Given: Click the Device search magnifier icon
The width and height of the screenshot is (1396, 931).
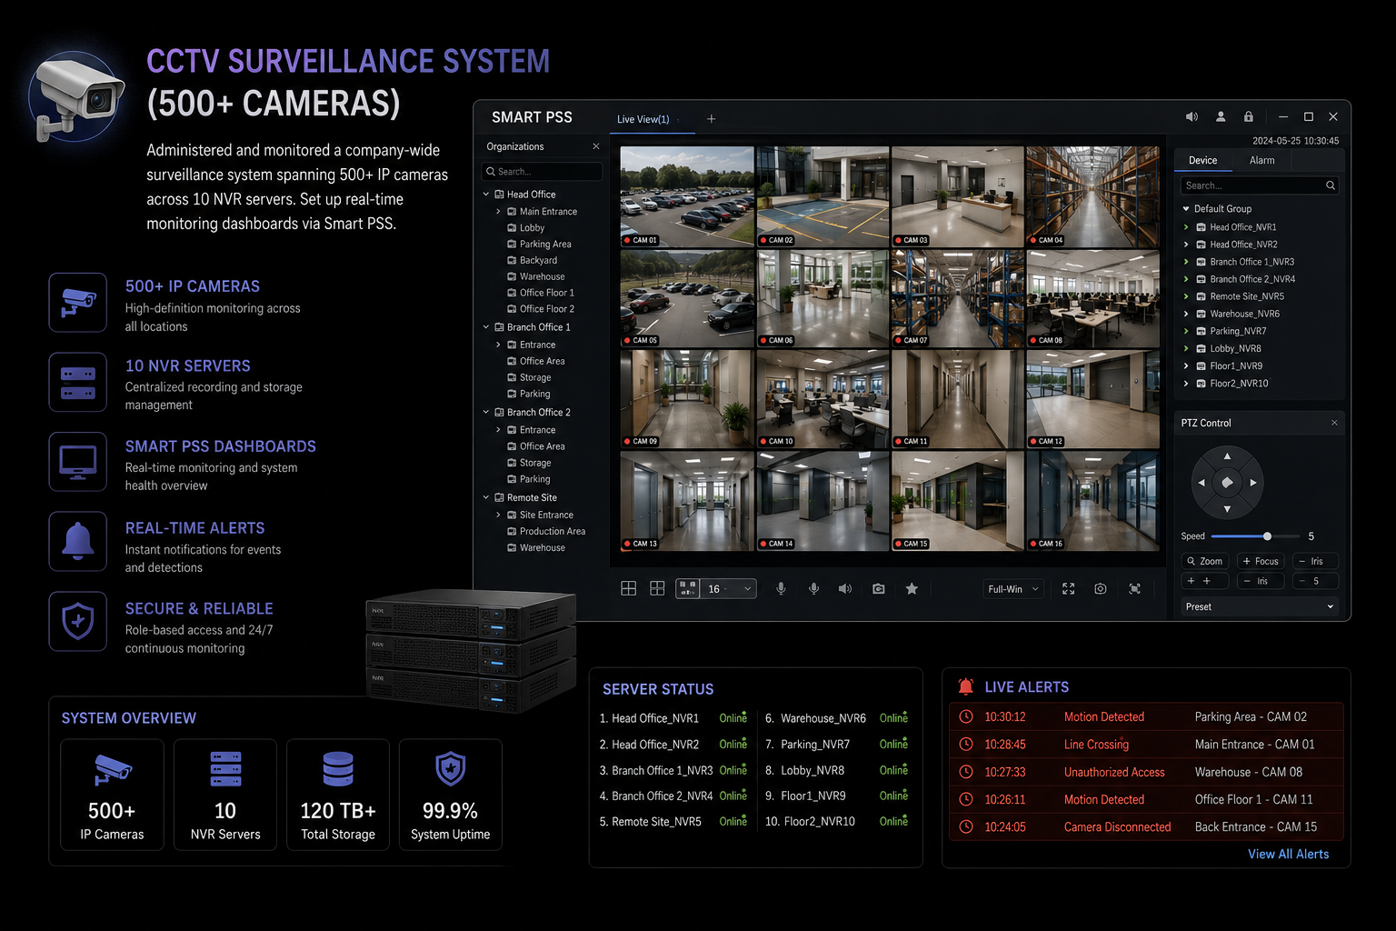Looking at the screenshot, I should click(1331, 185).
